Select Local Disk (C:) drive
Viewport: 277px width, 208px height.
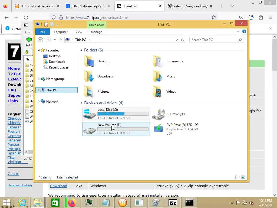click(116, 114)
